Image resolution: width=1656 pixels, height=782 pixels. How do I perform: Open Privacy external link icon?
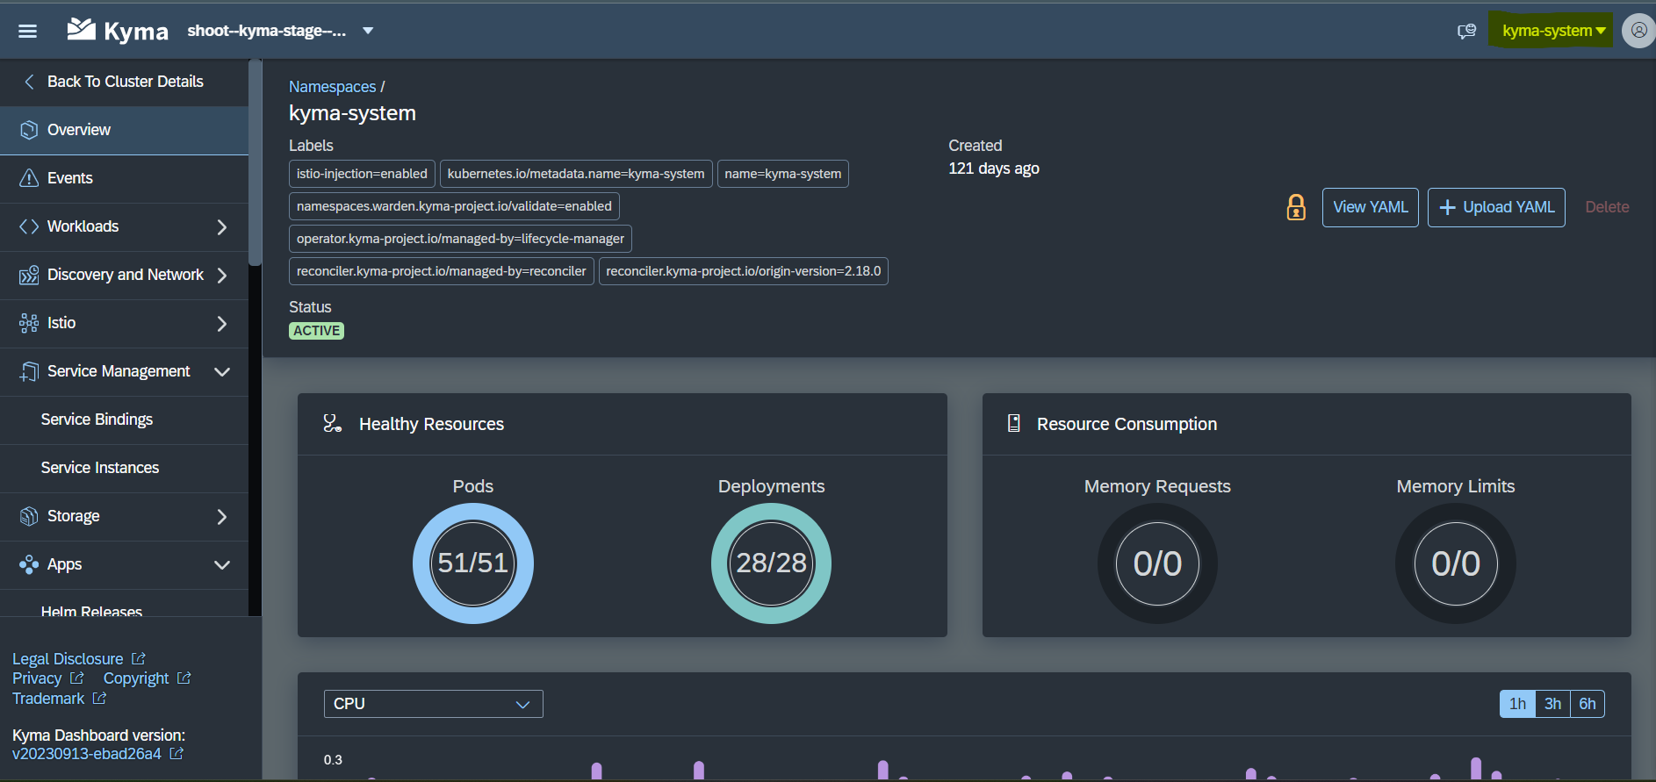tap(77, 678)
